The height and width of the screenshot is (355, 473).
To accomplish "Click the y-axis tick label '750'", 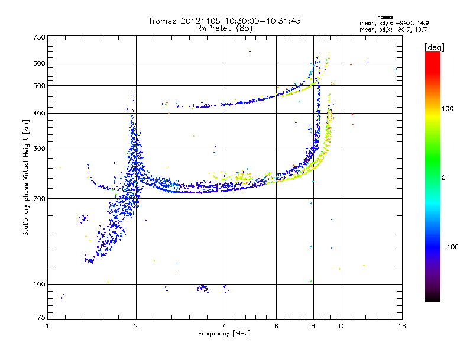I will pos(40,37).
